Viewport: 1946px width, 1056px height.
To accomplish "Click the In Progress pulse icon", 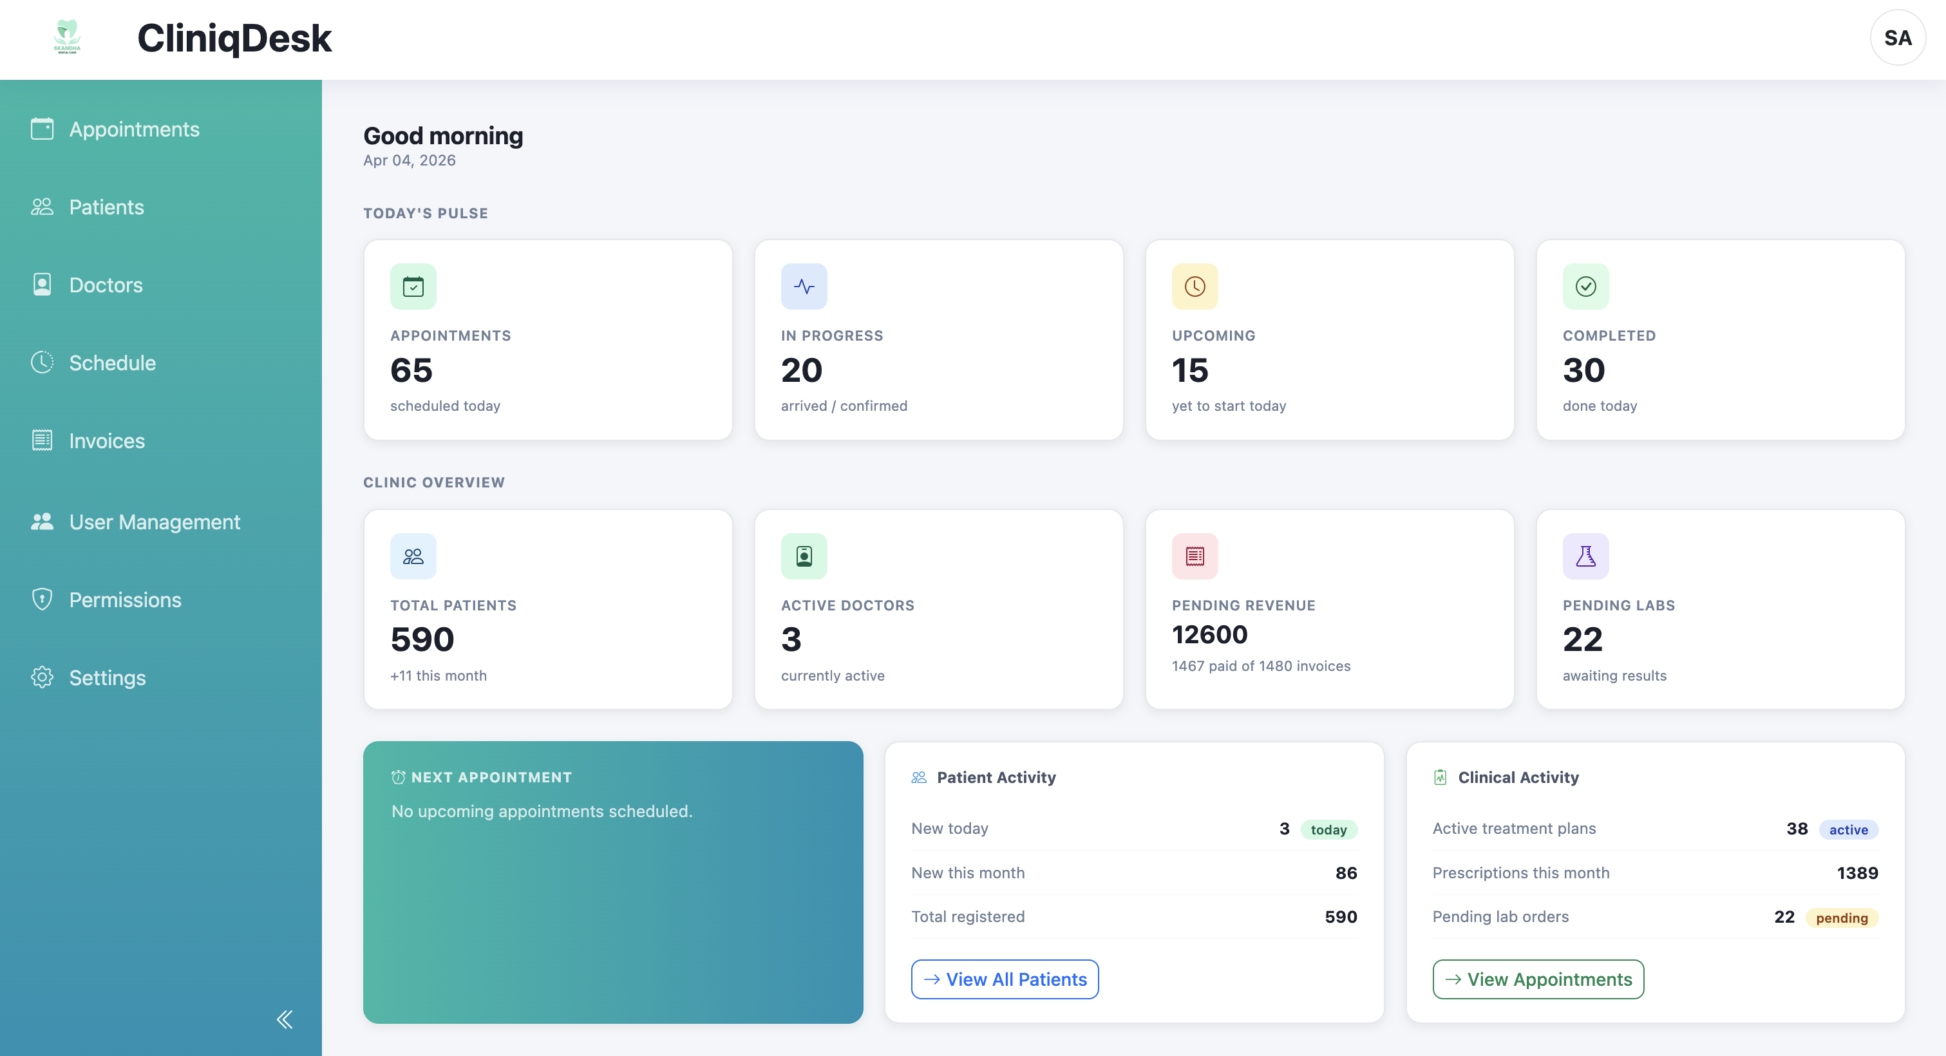I will tap(804, 287).
